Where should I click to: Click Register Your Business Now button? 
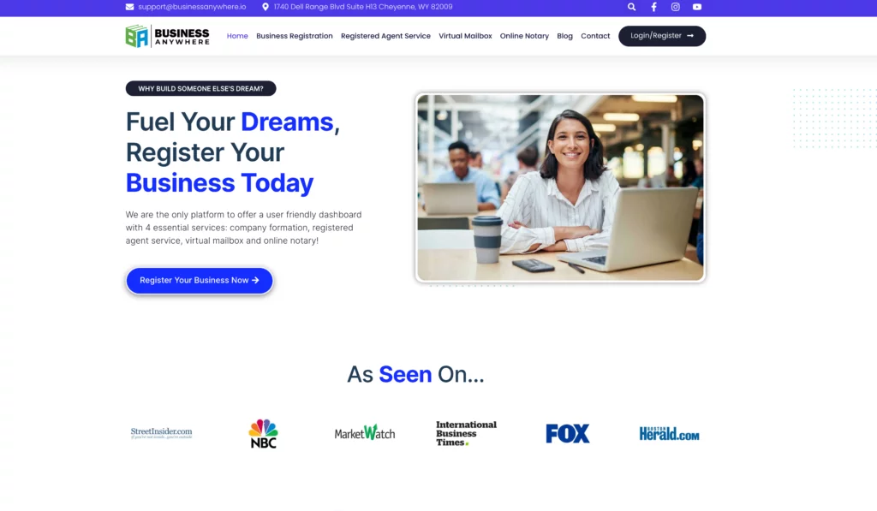coord(199,280)
